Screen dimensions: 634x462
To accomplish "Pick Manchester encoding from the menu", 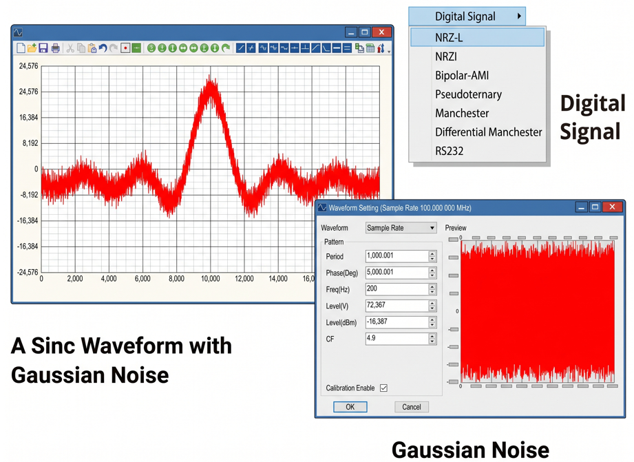I will [477, 114].
